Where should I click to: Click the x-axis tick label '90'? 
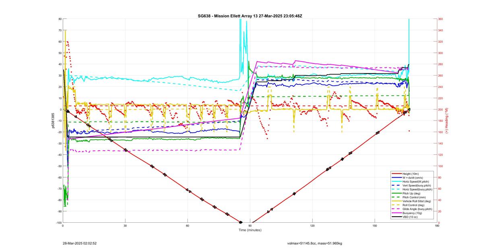[250, 226]
